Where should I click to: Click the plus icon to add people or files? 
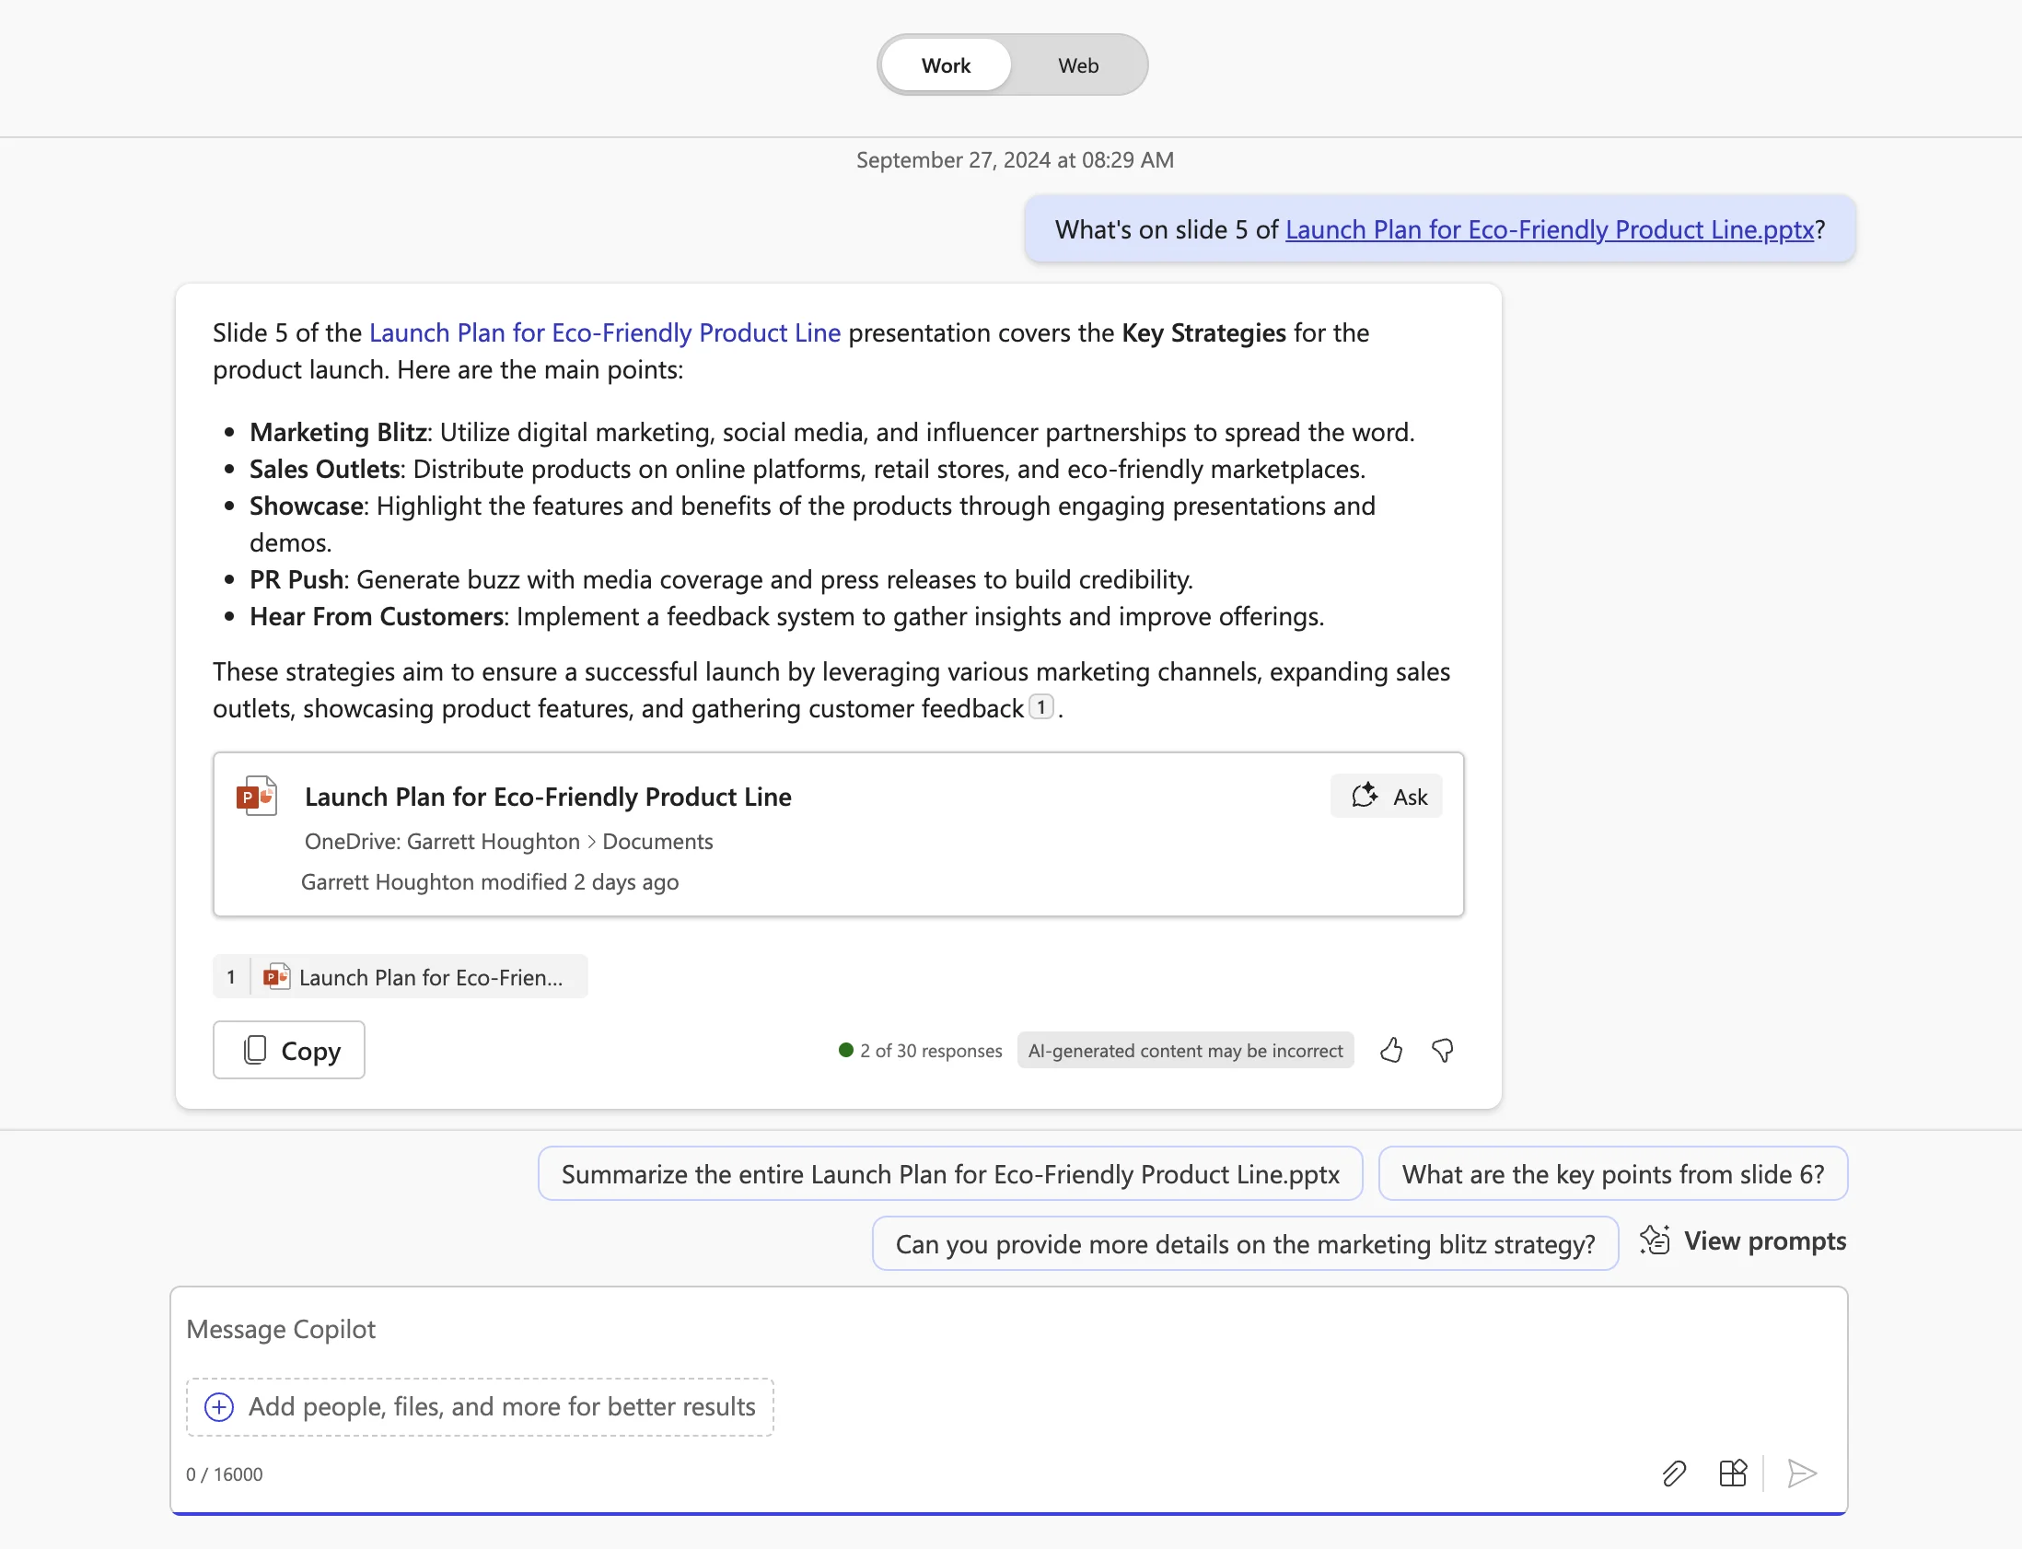click(x=219, y=1407)
